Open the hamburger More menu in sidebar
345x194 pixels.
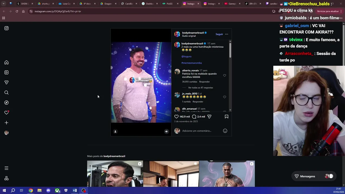point(6,168)
